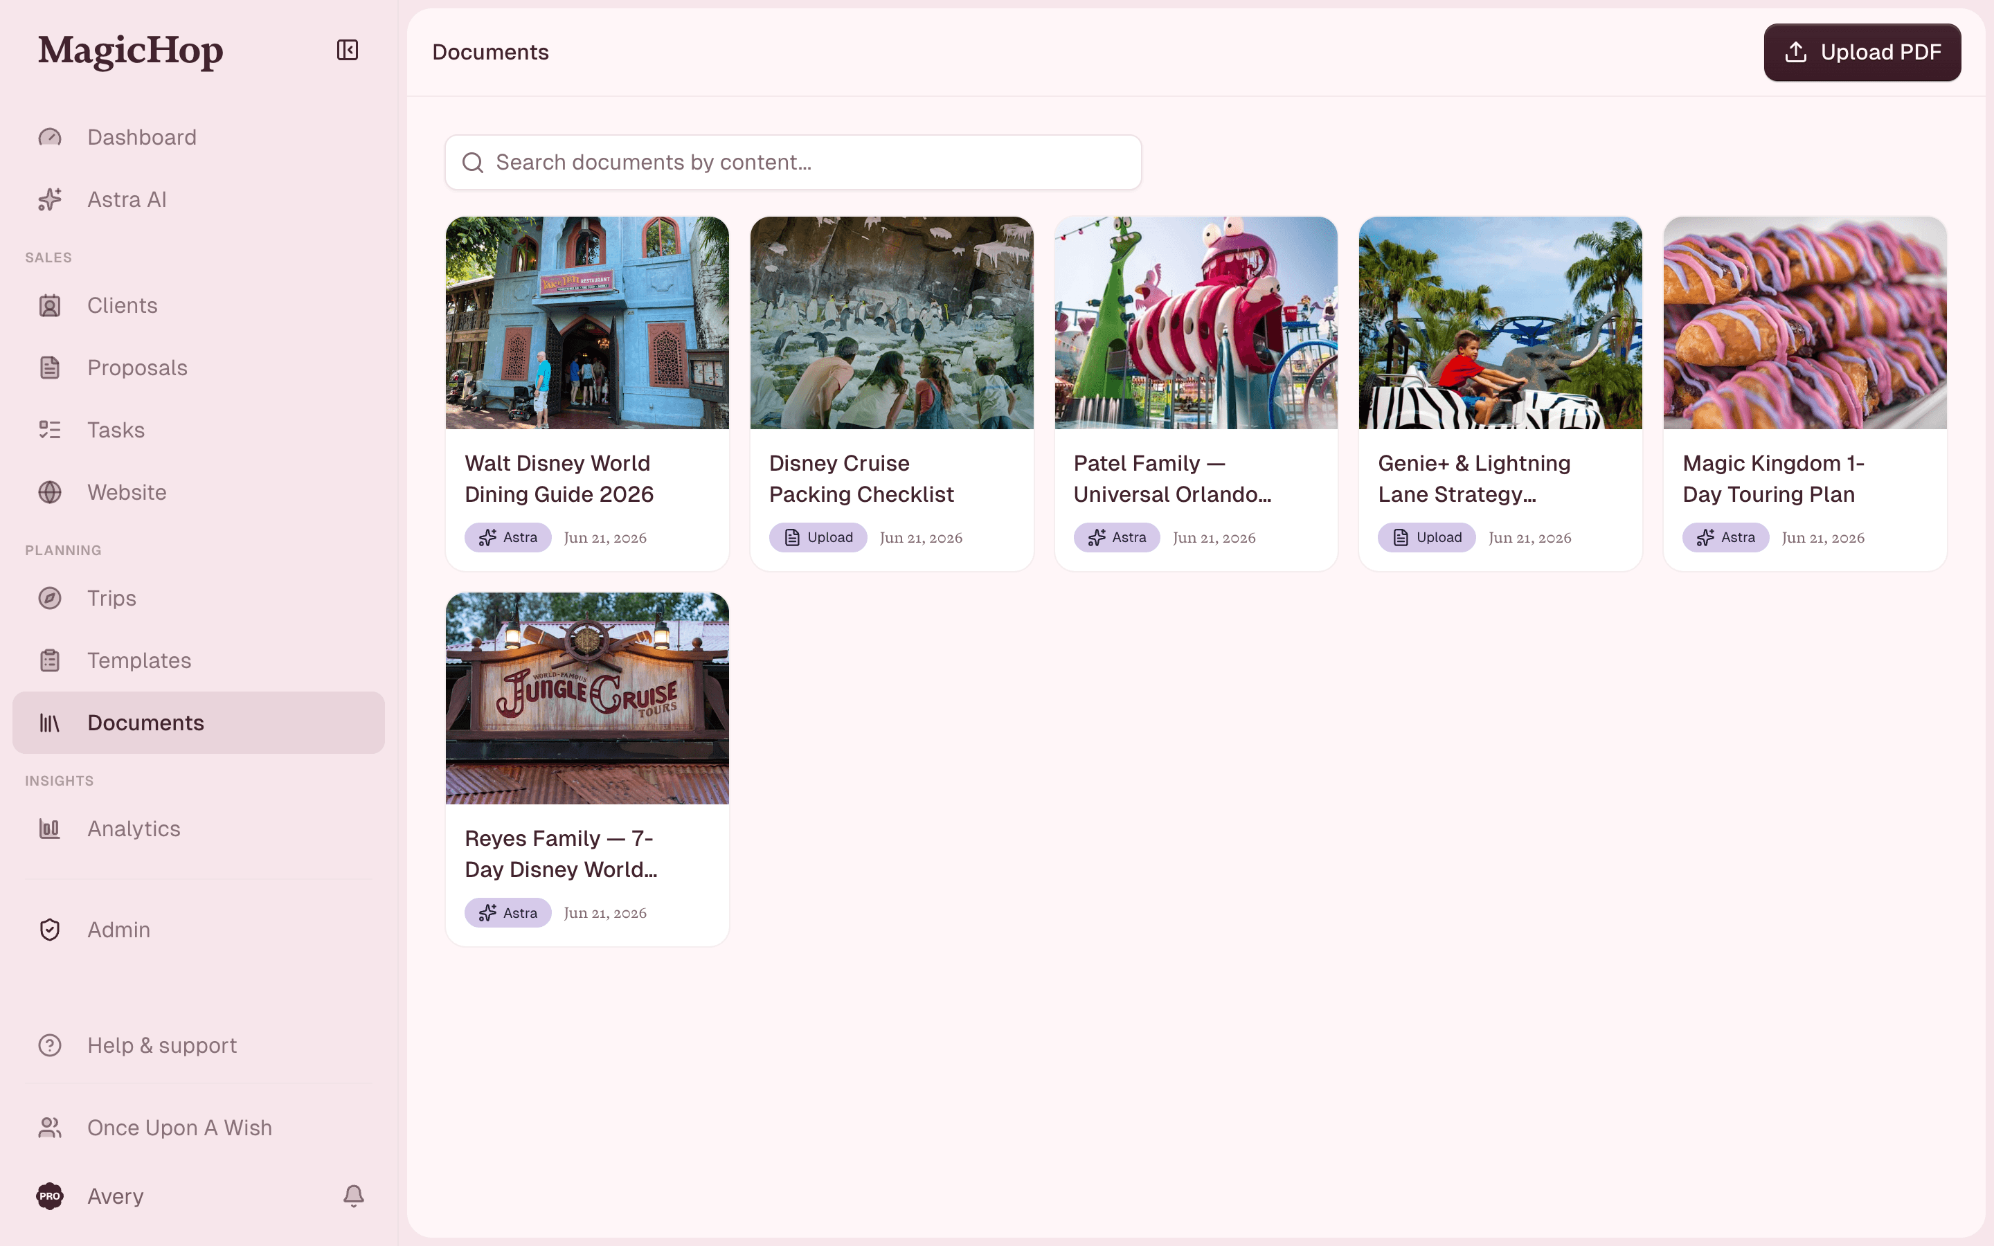Click the Documents library icon
This screenshot has width=1994, height=1246.
[49, 723]
